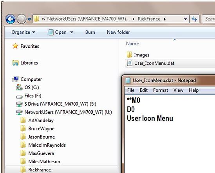Image resolution: width=215 pixels, height=173 pixels.
Task: Select the S Drive network drive
Action: coord(56,104)
